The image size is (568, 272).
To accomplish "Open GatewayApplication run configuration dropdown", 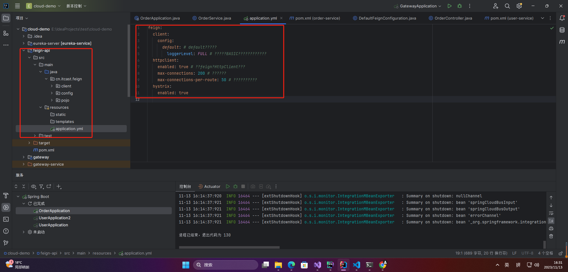I will (418, 6).
